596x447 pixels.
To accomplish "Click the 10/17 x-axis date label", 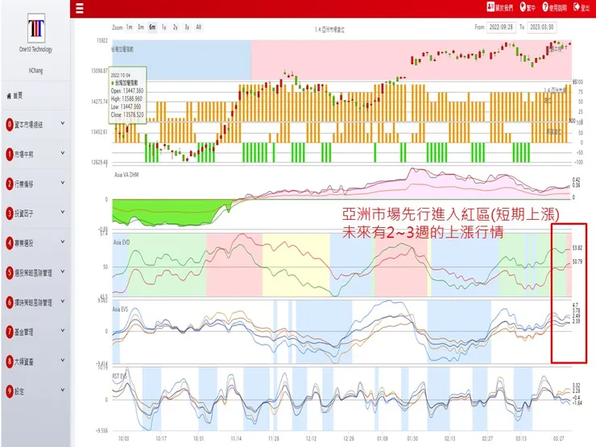I will point(161,439).
